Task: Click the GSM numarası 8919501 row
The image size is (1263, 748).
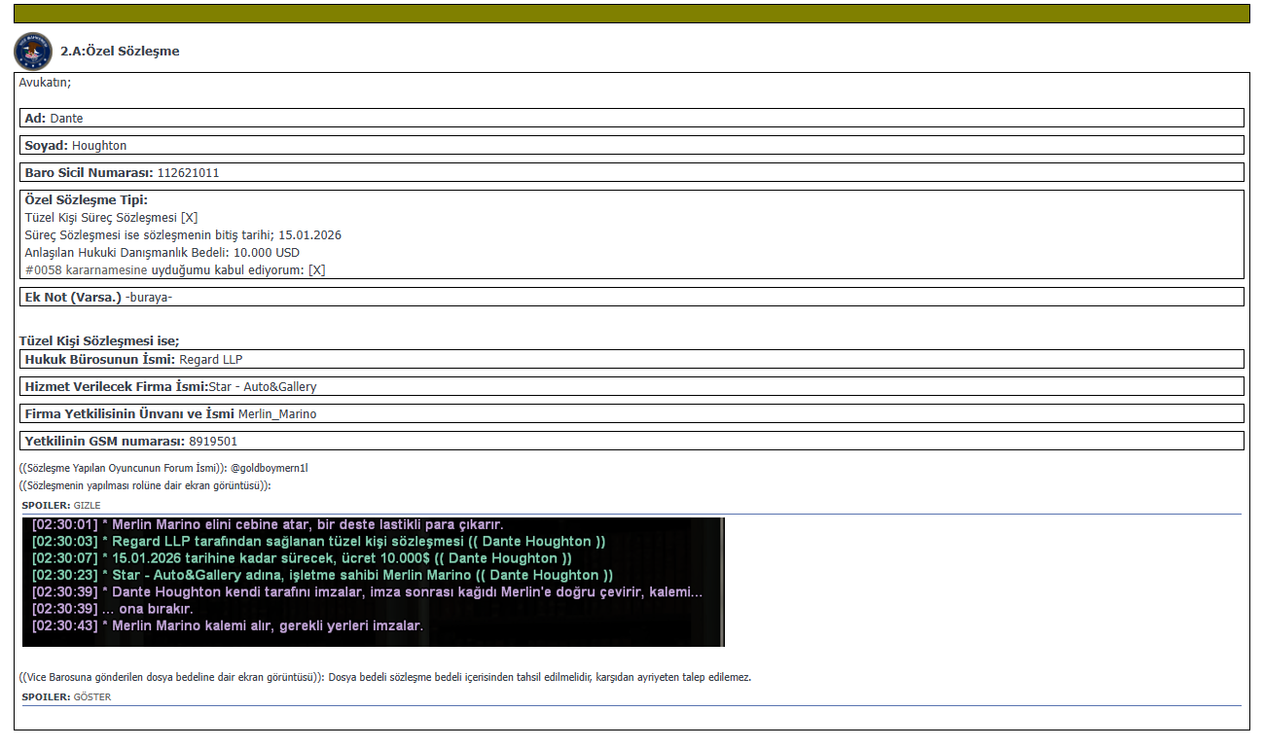Action: coord(631,441)
